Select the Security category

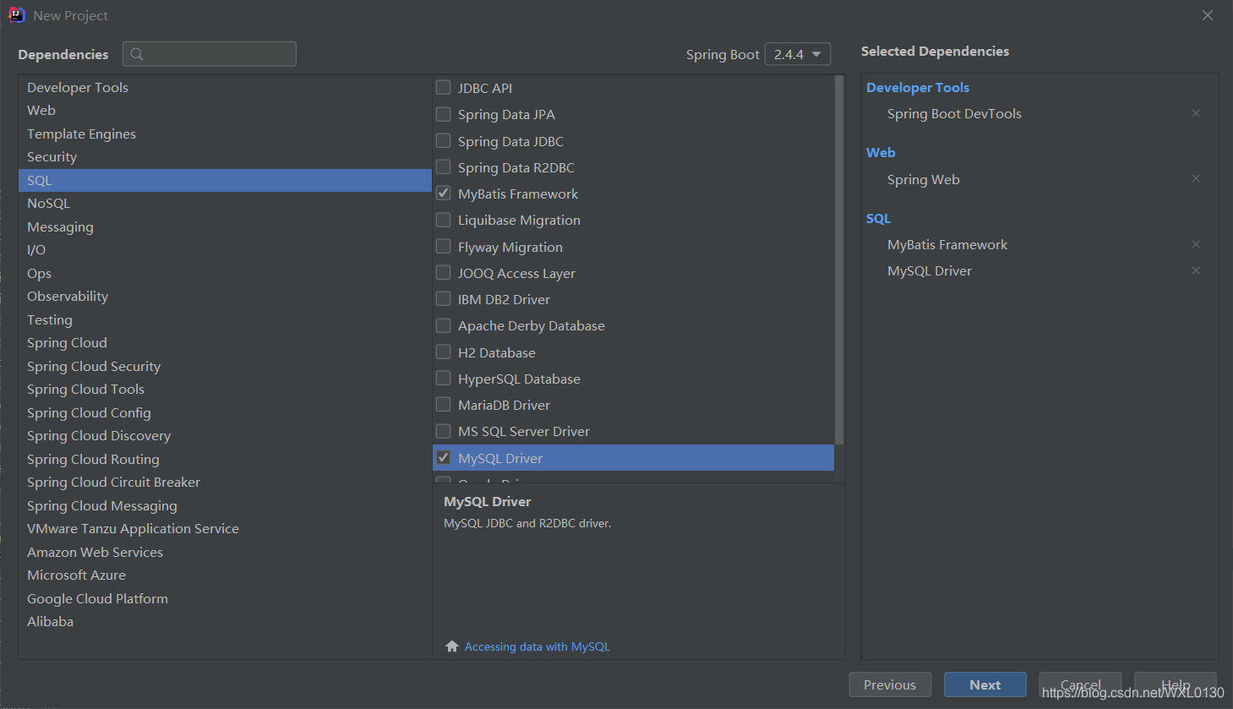(225, 156)
